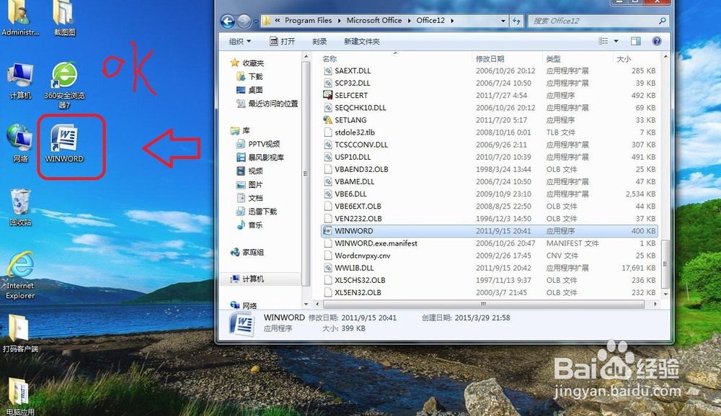Expand the arrow after Program Files breadcrumb
Screen dimensions: 721x416
click(x=340, y=21)
